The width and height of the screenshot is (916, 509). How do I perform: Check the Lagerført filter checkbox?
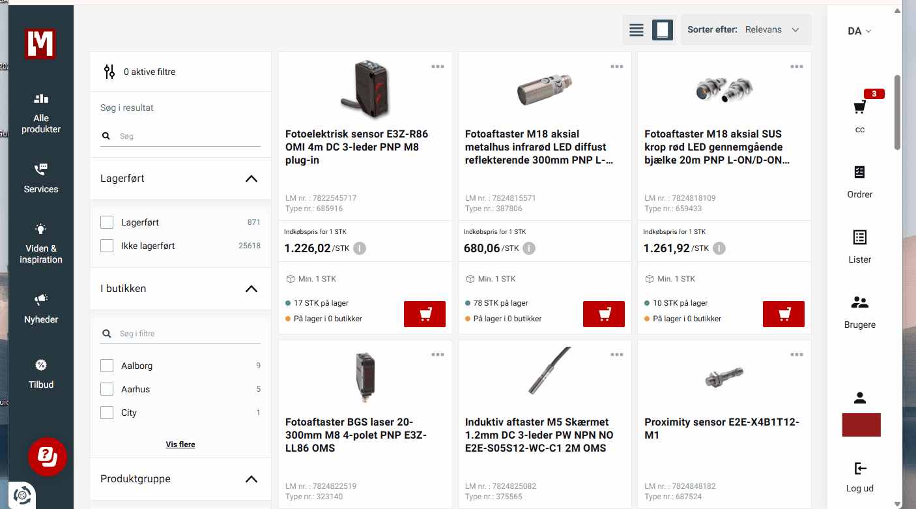click(107, 223)
